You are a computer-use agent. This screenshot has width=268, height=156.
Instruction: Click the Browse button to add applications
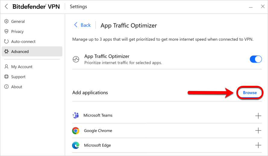[250, 93]
